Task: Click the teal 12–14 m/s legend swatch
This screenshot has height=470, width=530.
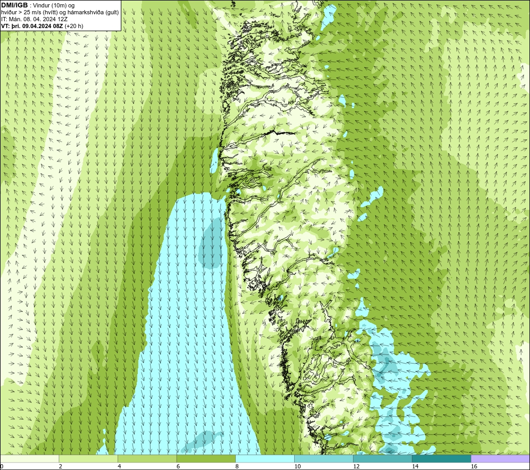Action: pos(383,458)
